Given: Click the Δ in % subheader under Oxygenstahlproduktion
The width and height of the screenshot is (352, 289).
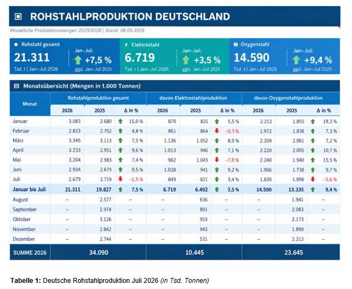Looking at the screenshot, I should click(x=324, y=111).
